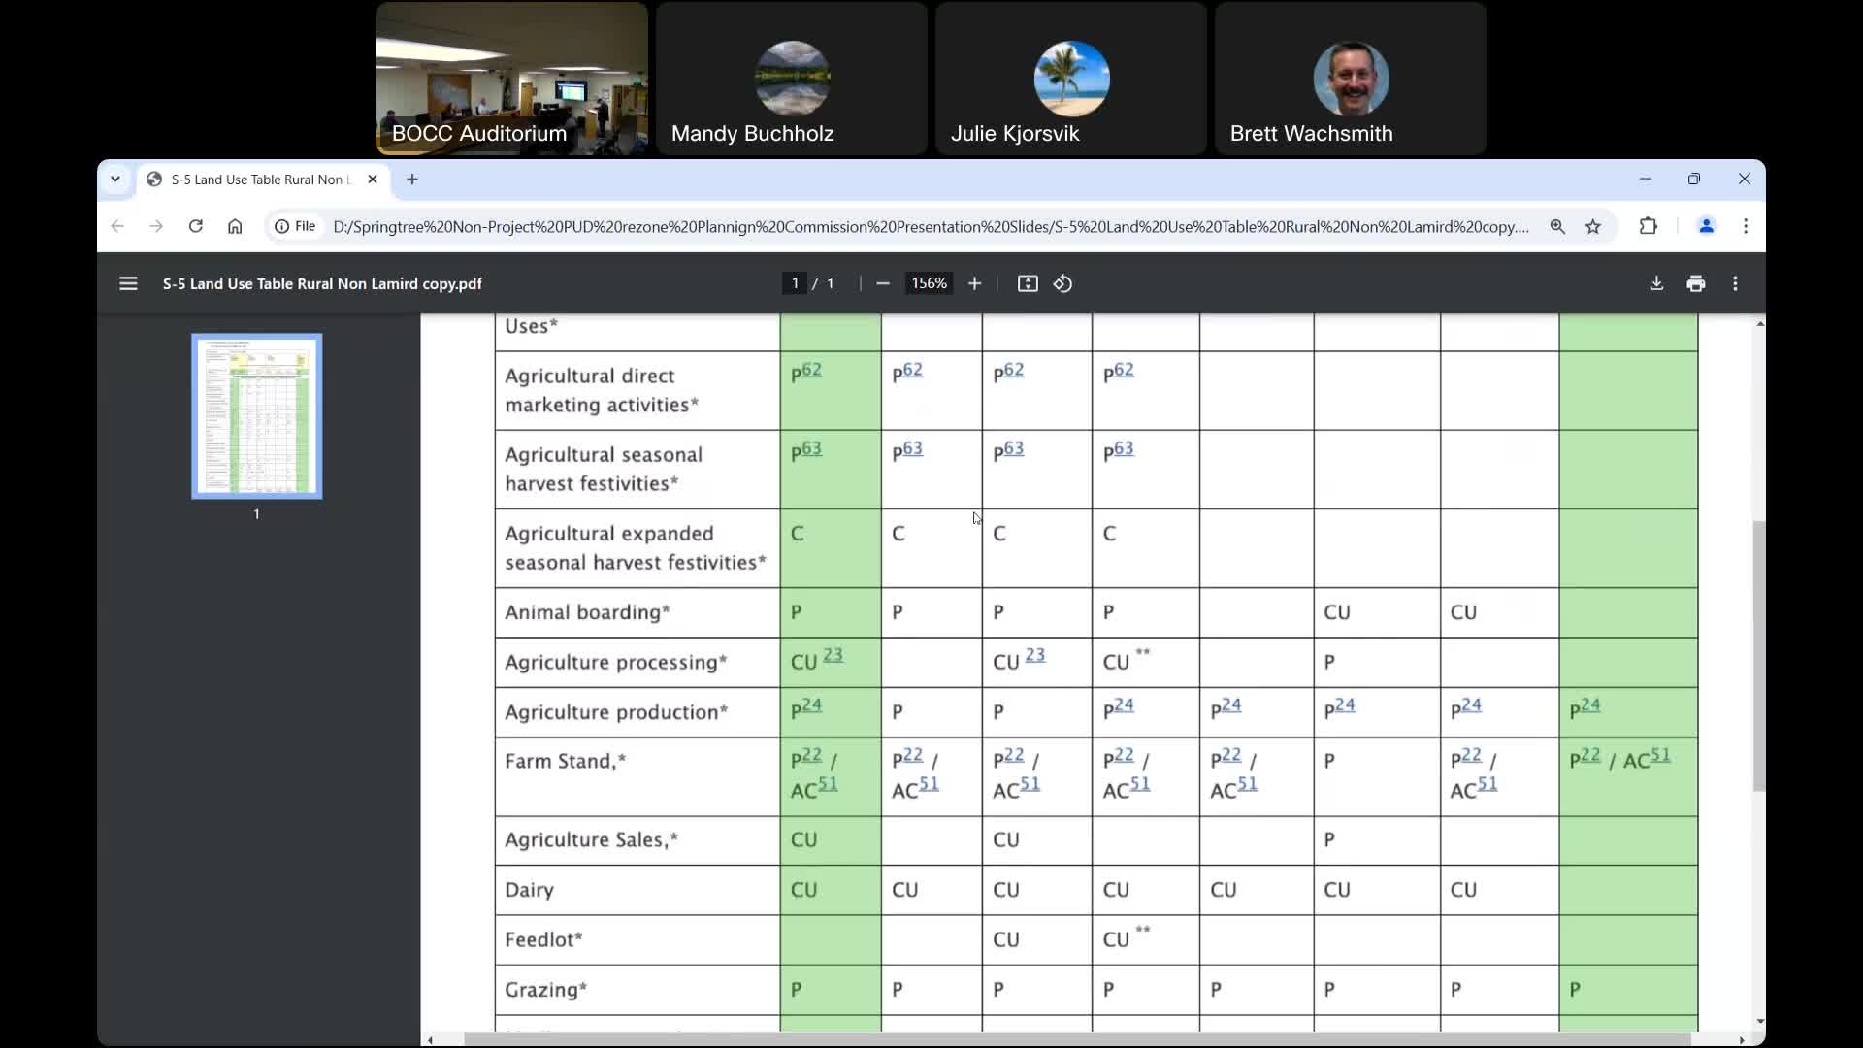Restore down the Chrome window
This screenshot has width=1863, height=1048.
[x=1694, y=179]
